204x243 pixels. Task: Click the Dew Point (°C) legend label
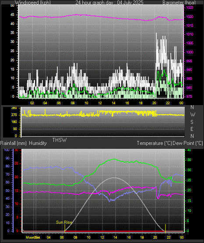coord(188,143)
